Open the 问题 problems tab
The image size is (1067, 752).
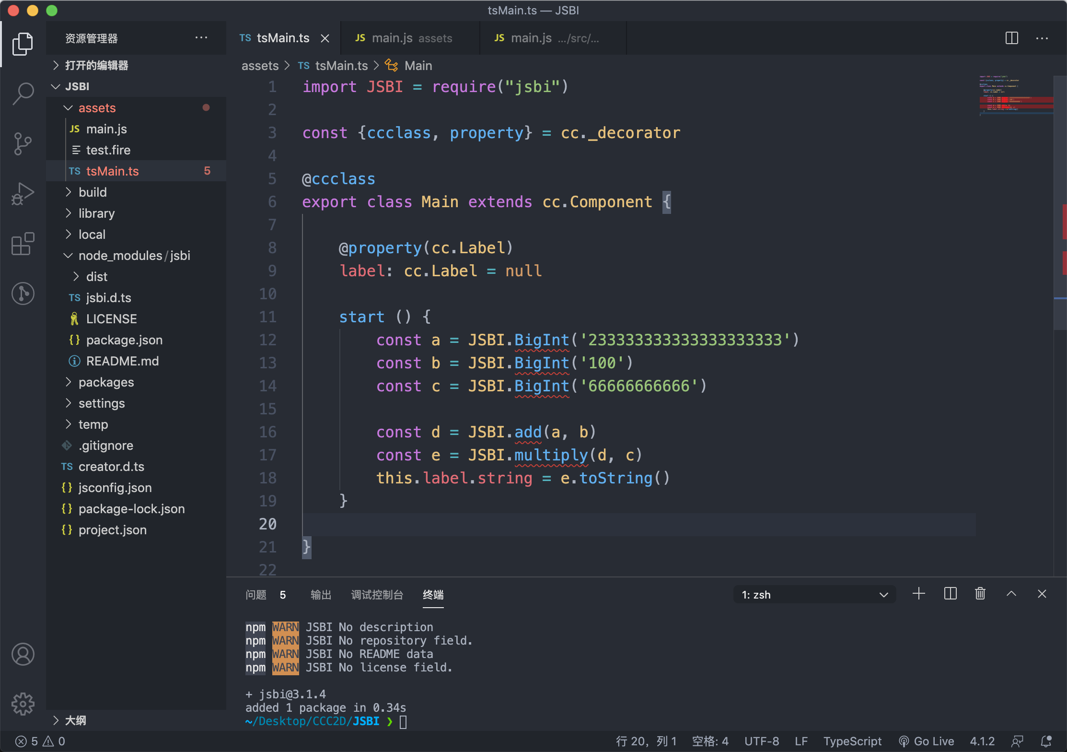click(x=266, y=595)
